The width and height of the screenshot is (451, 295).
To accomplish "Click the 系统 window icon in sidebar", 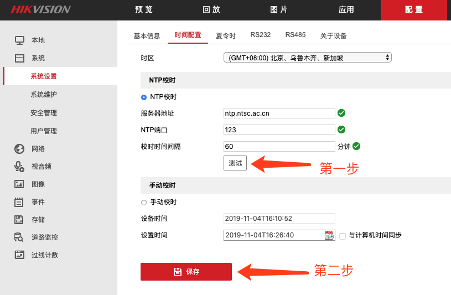I will [19, 58].
